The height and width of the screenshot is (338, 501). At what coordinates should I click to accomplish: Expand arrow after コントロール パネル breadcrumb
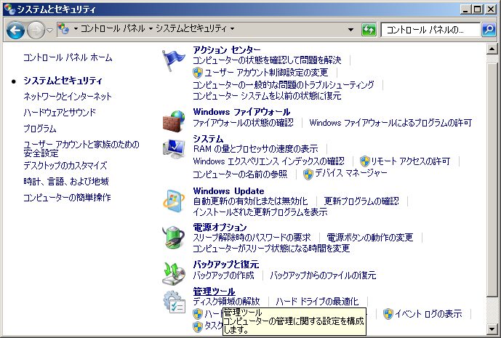pos(151,29)
